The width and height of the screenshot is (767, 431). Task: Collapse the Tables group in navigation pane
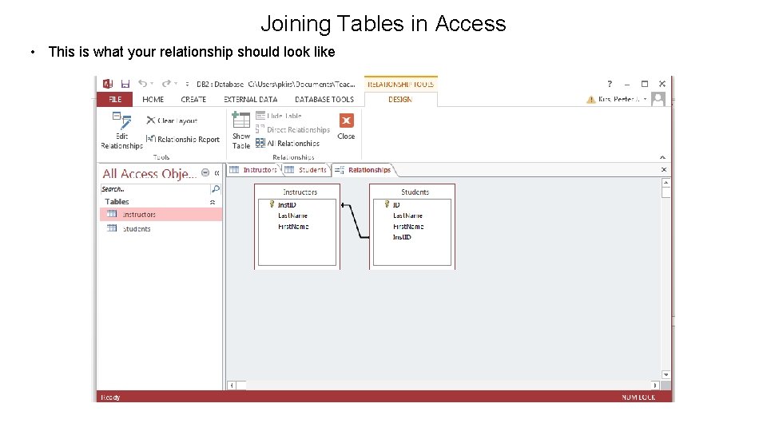point(213,202)
